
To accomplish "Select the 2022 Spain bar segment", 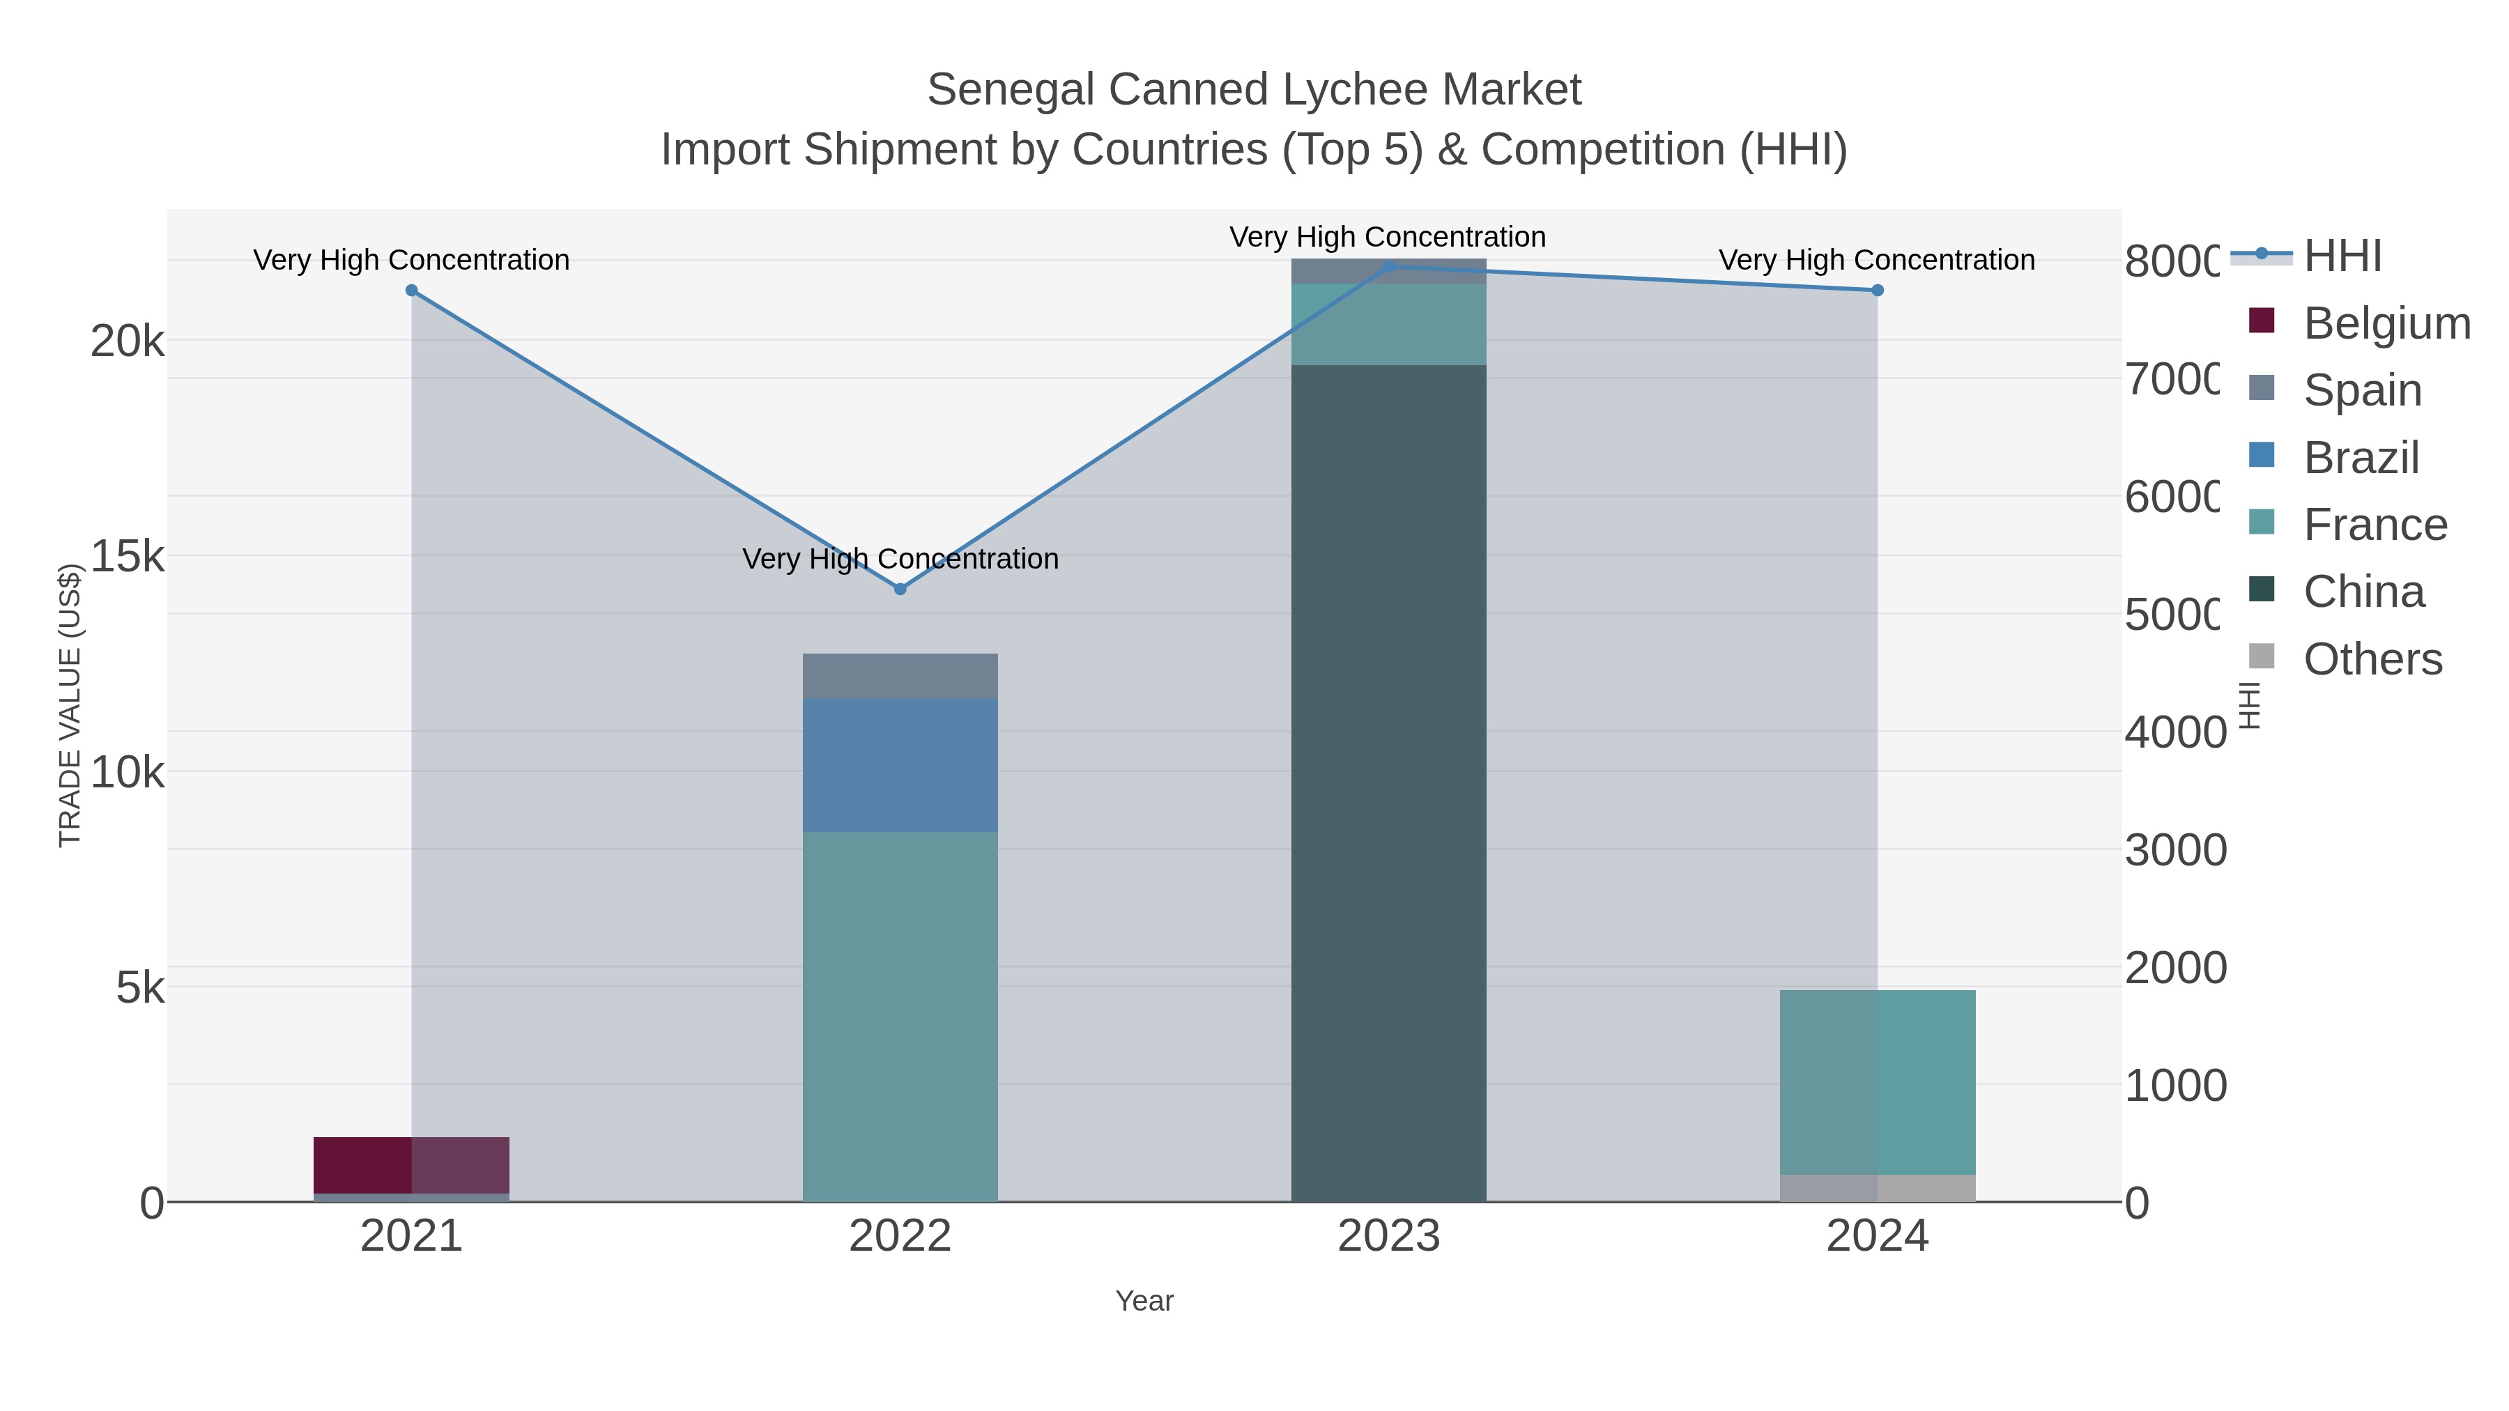I will (900, 676).
